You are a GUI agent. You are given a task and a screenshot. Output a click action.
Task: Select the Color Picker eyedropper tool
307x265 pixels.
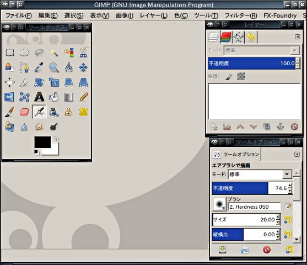pos(39,67)
